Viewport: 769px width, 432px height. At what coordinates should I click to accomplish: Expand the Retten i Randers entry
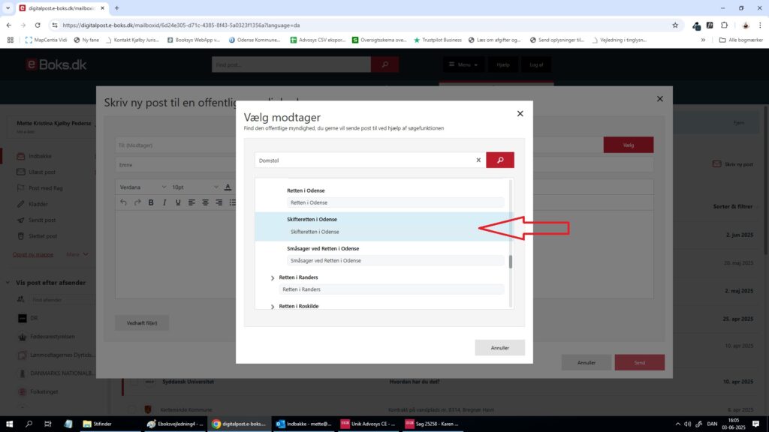tap(273, 278)
